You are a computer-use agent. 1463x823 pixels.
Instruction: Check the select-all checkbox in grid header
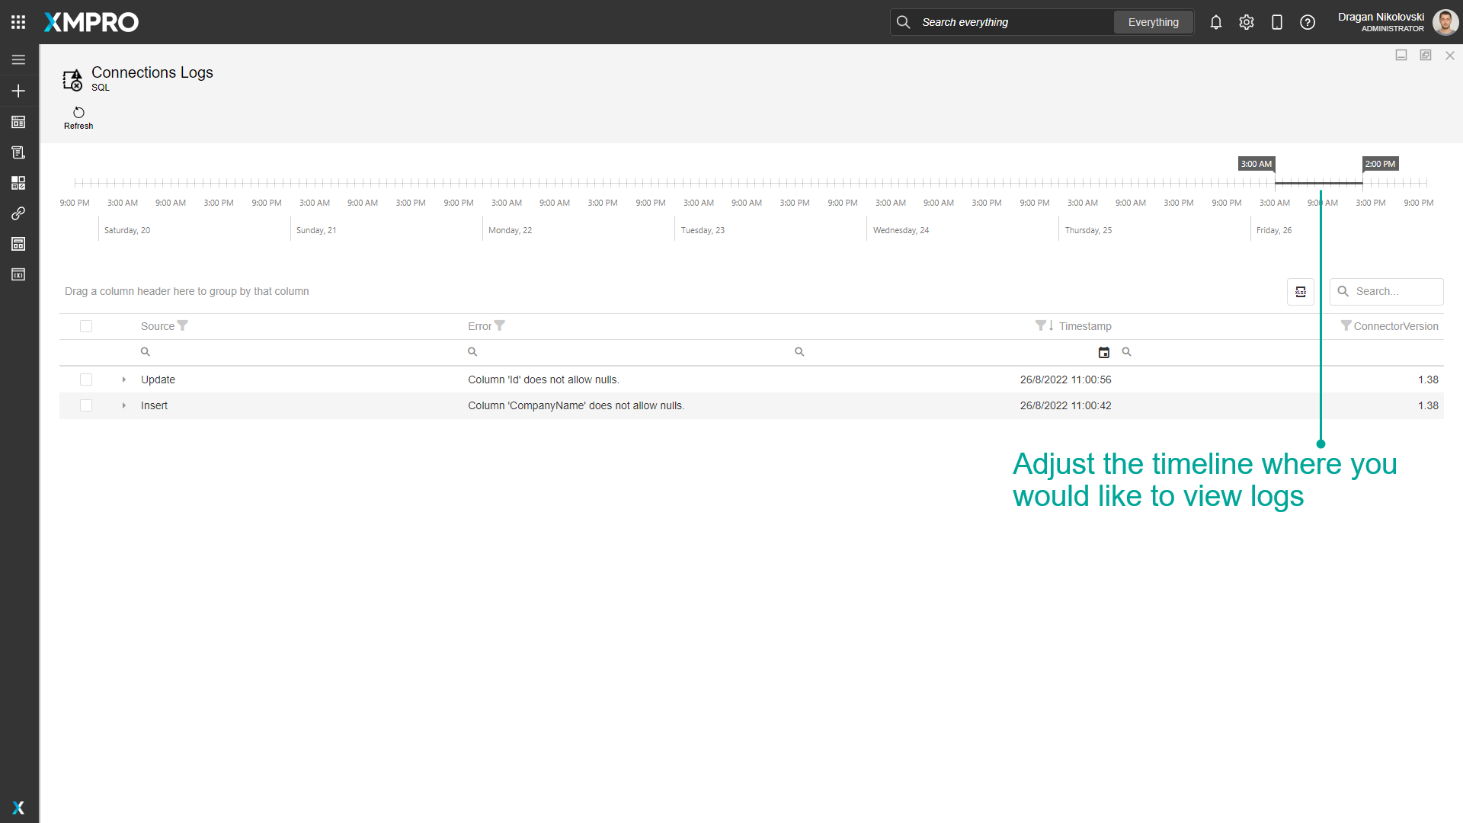coord(86,325)
